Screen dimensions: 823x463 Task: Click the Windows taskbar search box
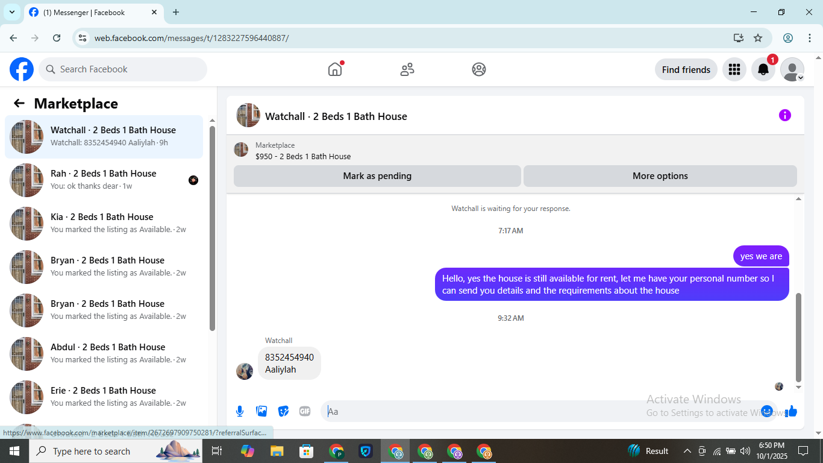[116, 451]
